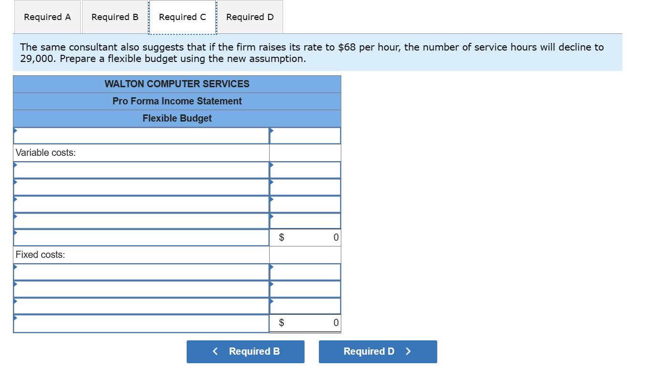
Task: Click second amount field under Fixed costs
Action: pos(305,289)
